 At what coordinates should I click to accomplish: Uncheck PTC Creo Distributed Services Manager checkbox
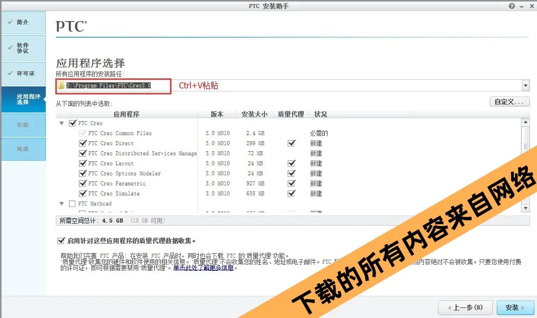pos(82,153)
